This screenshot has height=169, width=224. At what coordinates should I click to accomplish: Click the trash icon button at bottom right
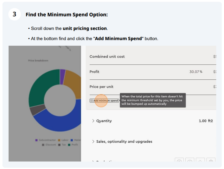coord(211,161)
